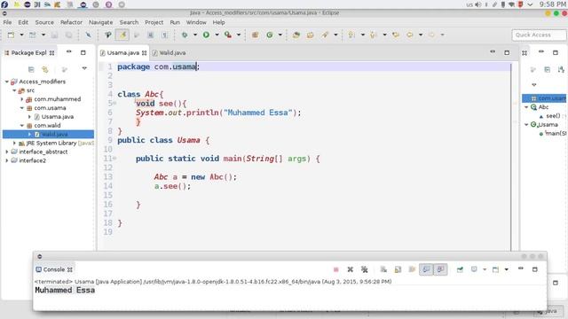
Task: Click the Toggle Breadcrumb toolbar icon
Action: [x=108, y=35]
